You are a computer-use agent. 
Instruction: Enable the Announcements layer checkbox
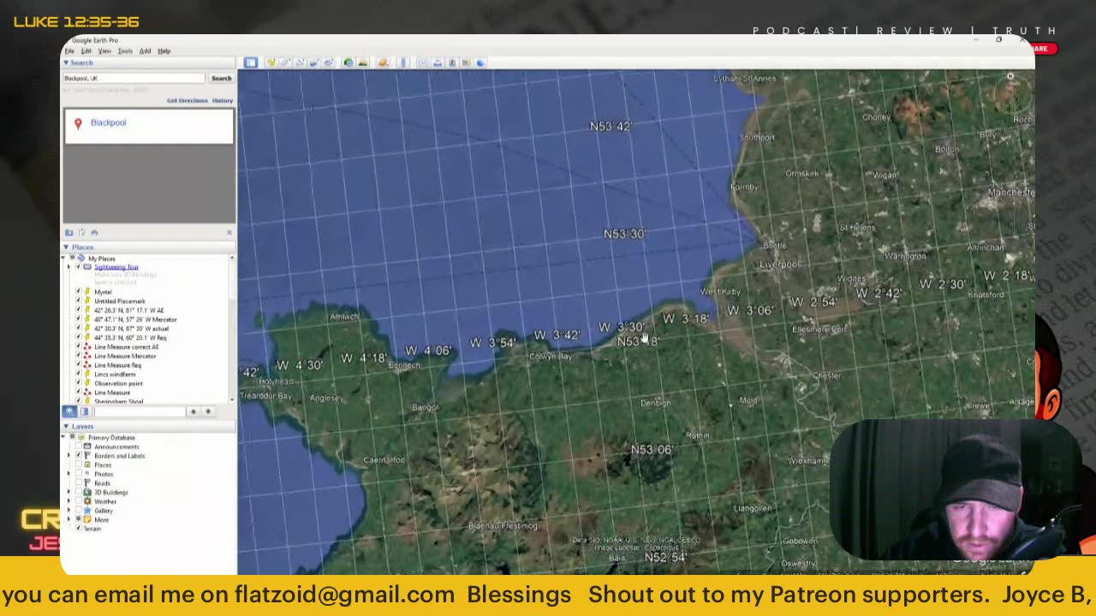coord(78,447)
